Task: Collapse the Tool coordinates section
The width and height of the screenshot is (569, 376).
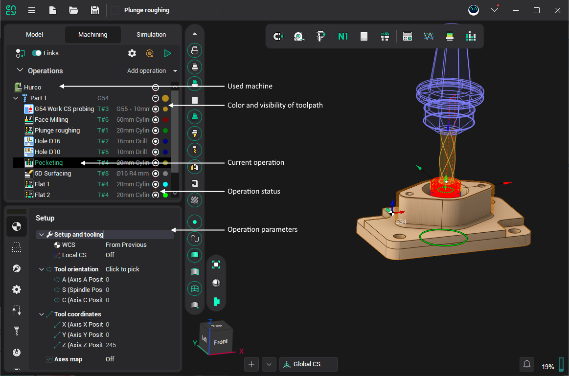Action: 42,314
